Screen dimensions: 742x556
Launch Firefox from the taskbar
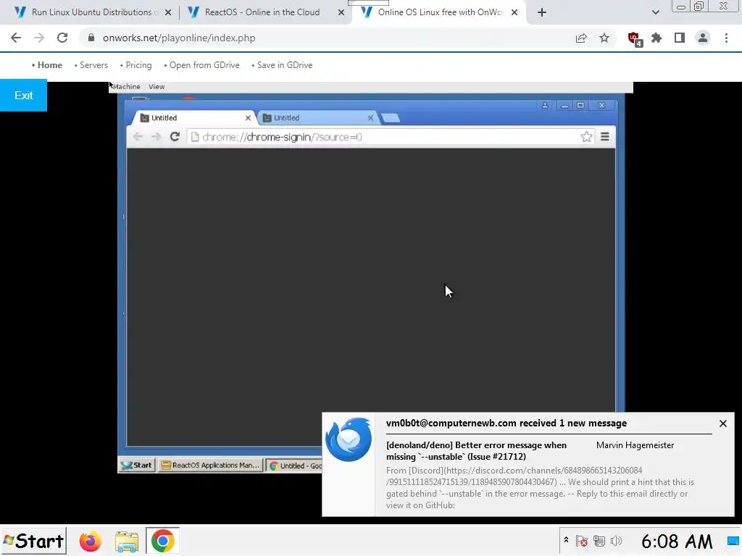tap(91, 542)
